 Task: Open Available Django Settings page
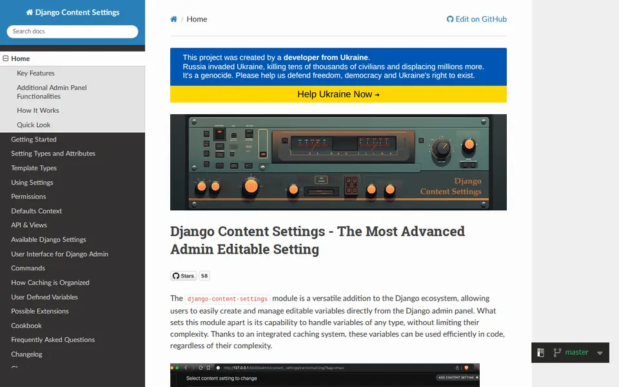pos(48,240)
